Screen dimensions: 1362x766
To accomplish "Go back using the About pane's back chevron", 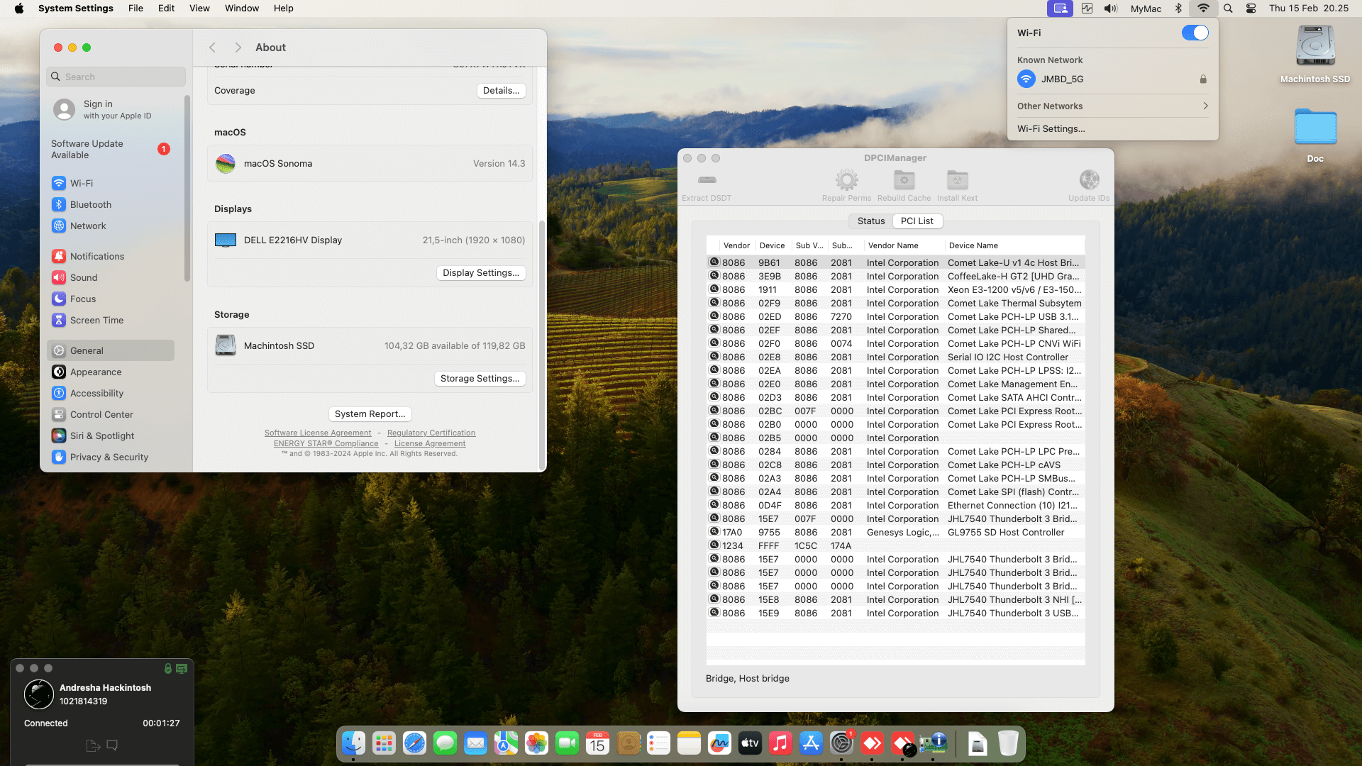I will (x=212, y=48).
